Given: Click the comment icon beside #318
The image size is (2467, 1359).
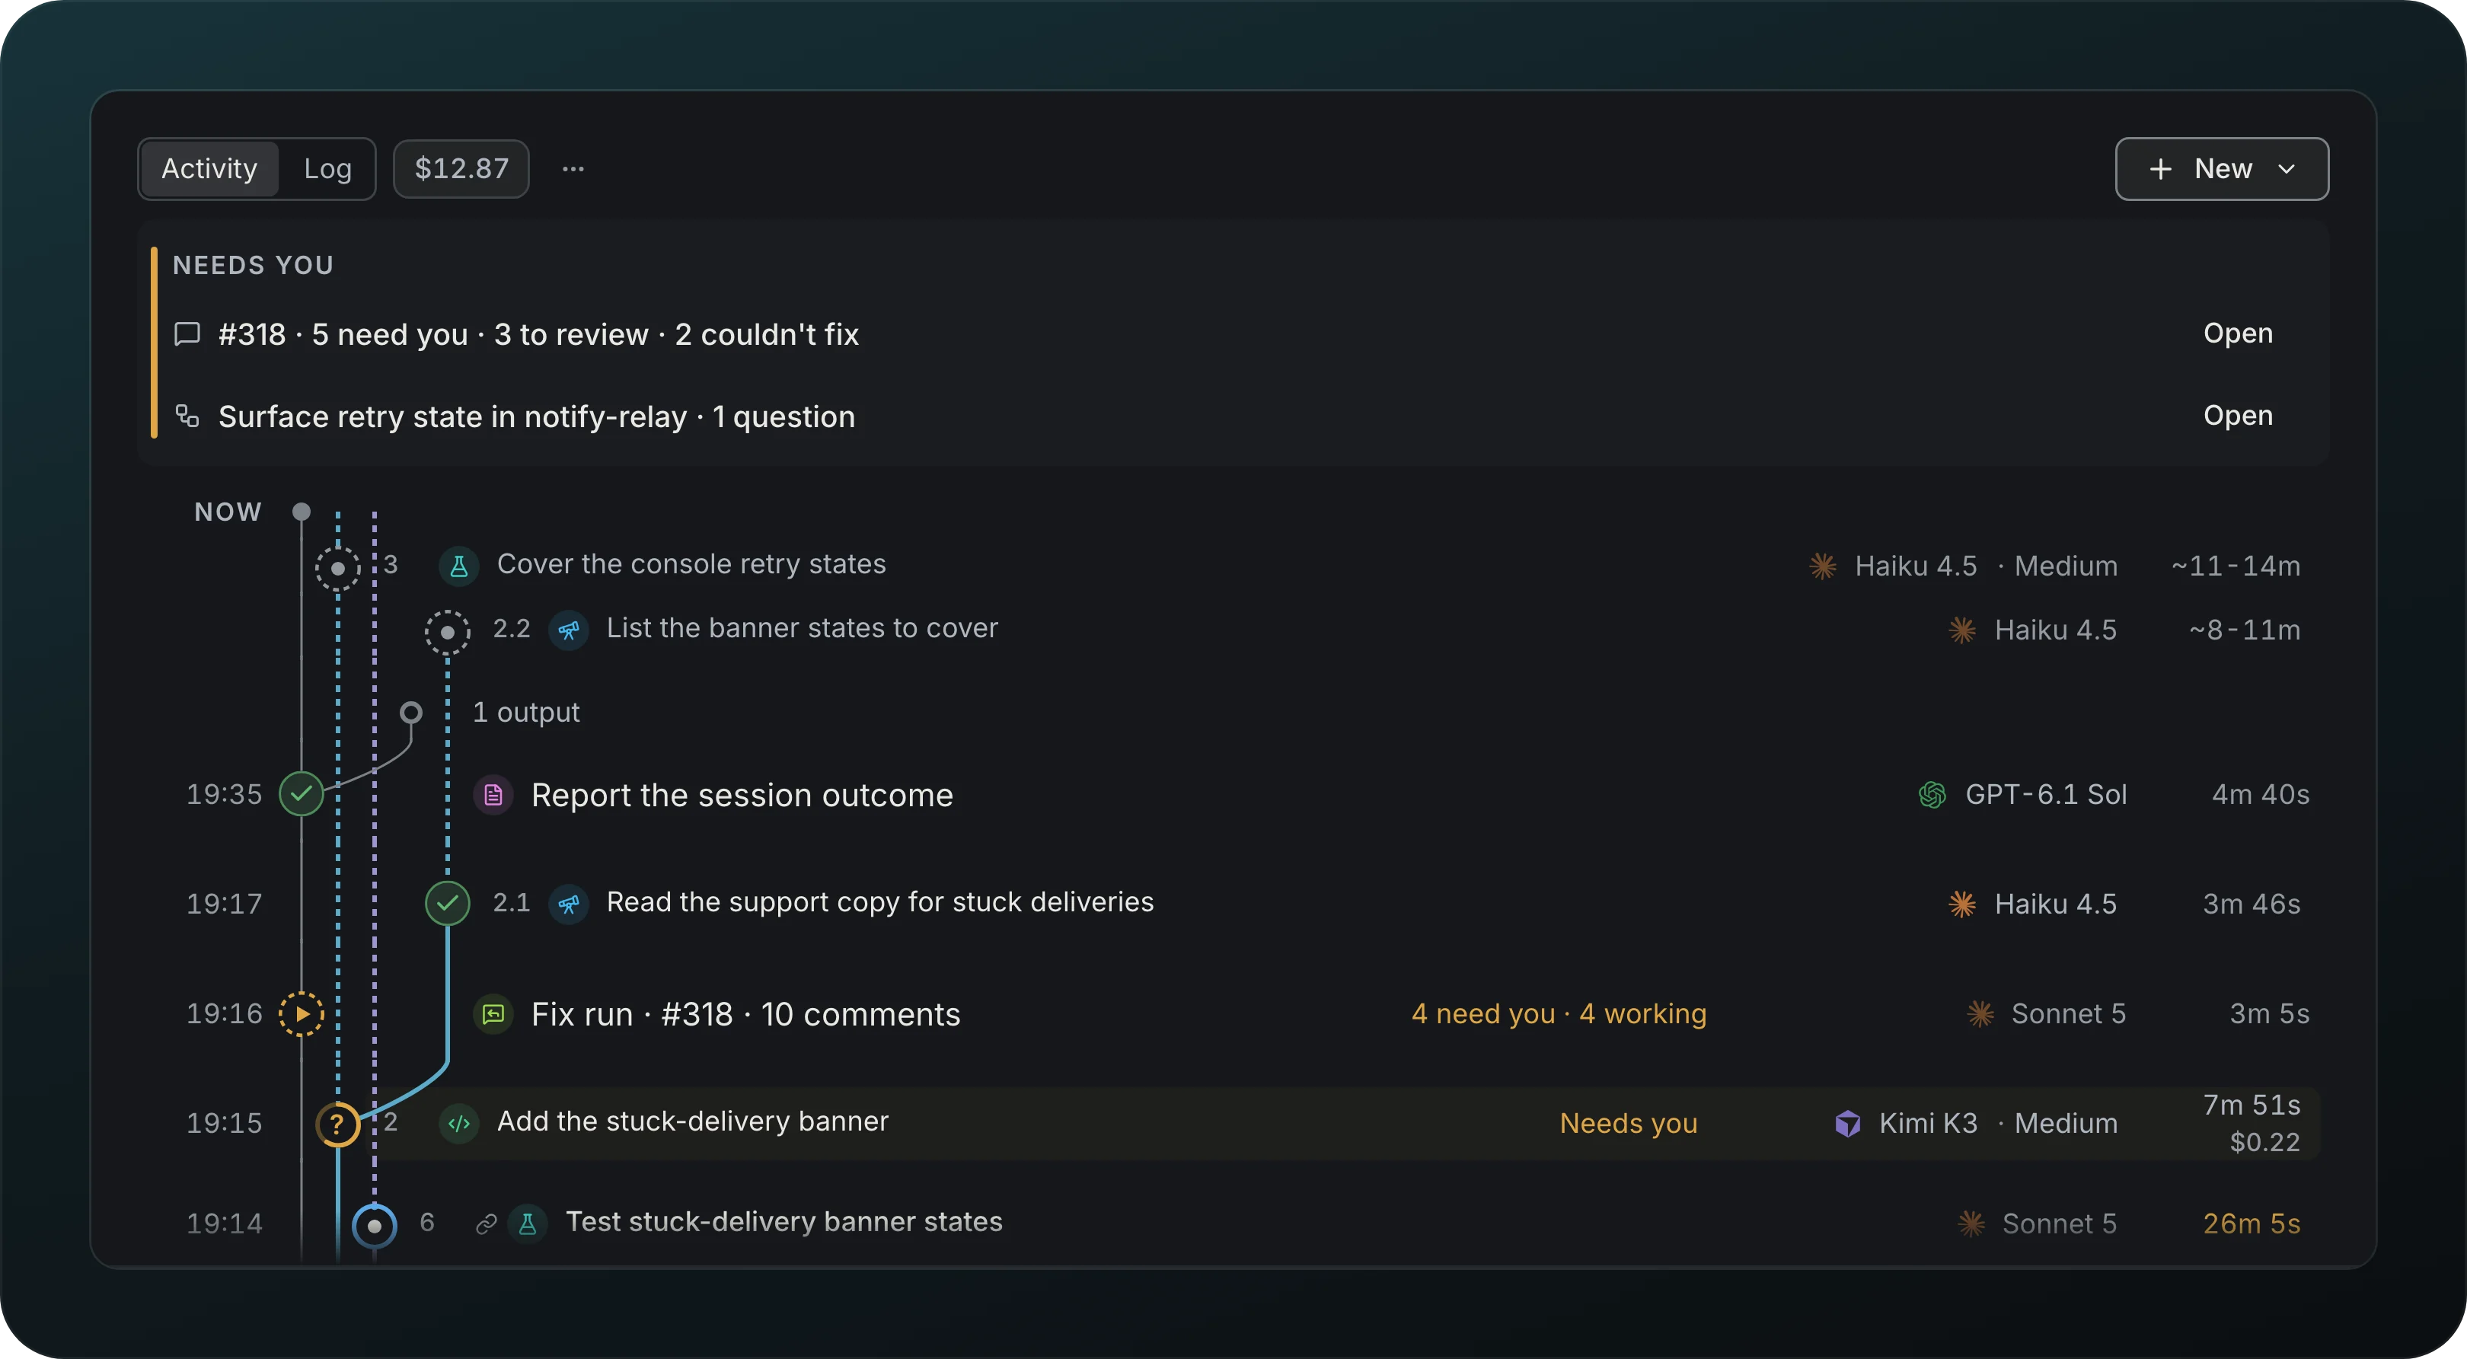Looking at the screenshot, I should pyautogui.click(x=187, y=333).
